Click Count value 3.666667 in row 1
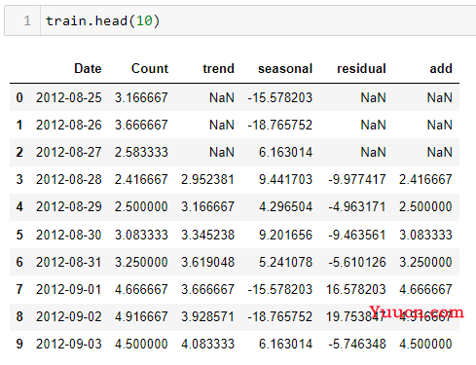The image size is (476, 365). 141,125
